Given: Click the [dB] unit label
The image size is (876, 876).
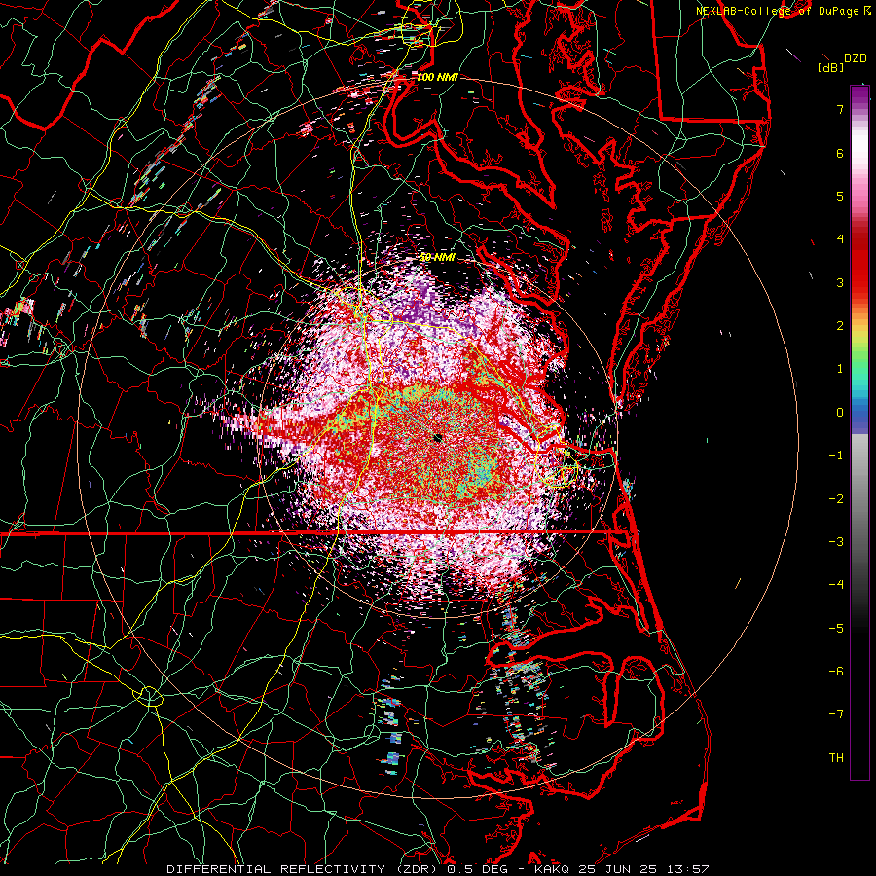Looking at the screenshot, I should pyautogui.click(x=830, y=68).
